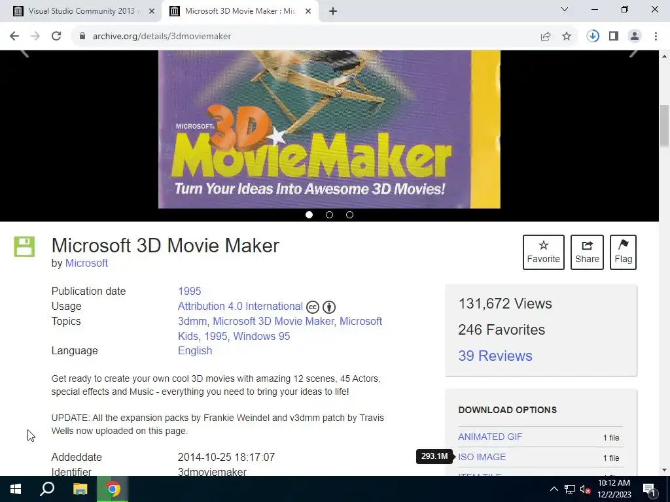Click the scrollbar up arrow
The image size is (670, 502).
click(x=665, y=56)
